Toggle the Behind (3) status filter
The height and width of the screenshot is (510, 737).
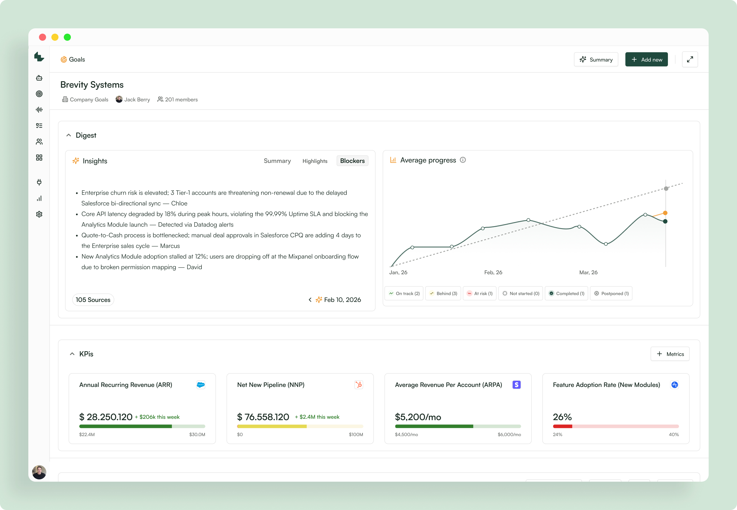coord(443,293)
